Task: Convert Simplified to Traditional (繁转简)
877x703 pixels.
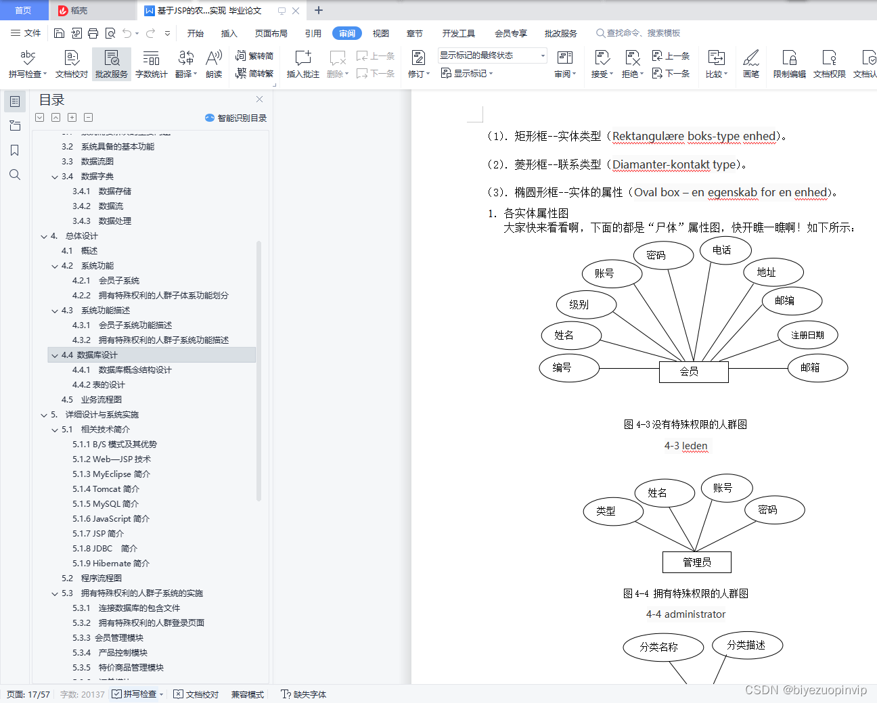Action: (254, 56)
